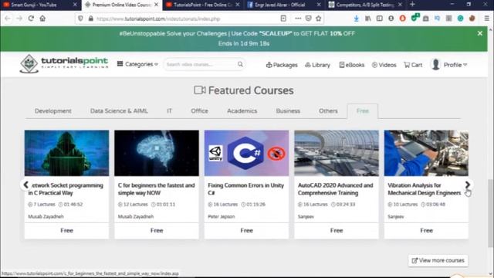Open a new browser tab

412,5
